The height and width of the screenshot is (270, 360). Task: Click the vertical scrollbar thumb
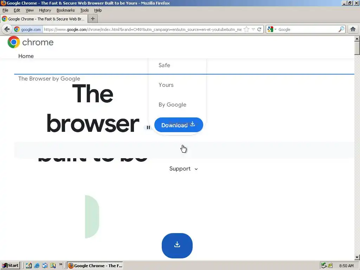pos(357,48)
